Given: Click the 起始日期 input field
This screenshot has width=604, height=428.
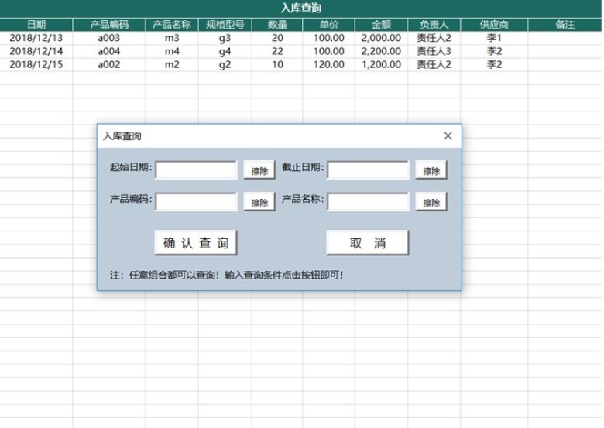Looking at the screenshot, I should tap(196, 169).
